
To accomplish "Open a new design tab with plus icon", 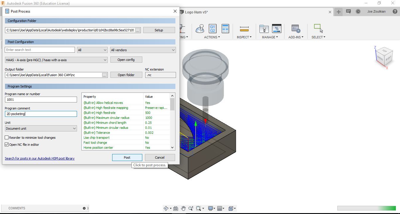I will 339,12.
